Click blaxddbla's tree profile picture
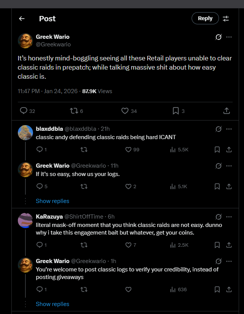 pos(25,133)
